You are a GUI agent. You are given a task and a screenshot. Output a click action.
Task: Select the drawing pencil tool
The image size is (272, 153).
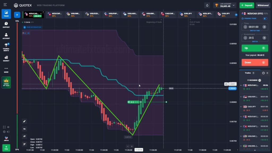(x=24, y=121)
